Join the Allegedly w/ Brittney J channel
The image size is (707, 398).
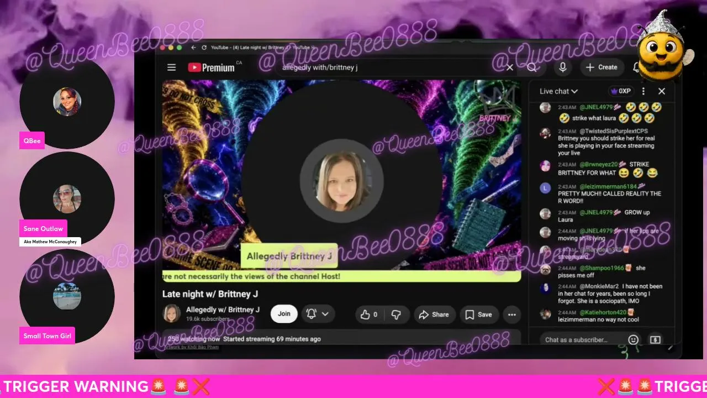point(284,314)
